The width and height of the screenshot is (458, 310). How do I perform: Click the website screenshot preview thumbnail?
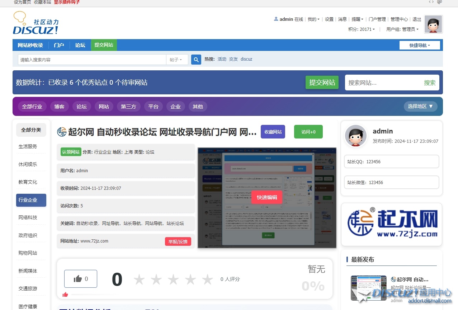[267, 198]
